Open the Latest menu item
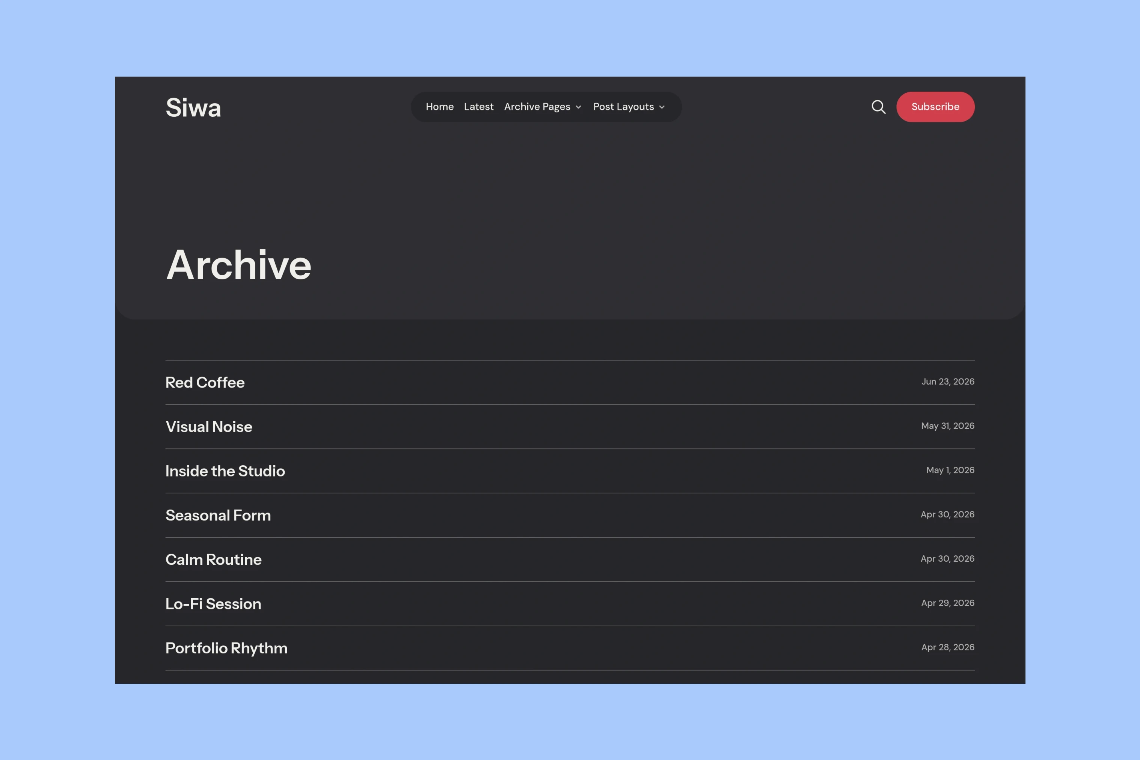This screenshot has width=1140, height=760. tap(478, 107)
